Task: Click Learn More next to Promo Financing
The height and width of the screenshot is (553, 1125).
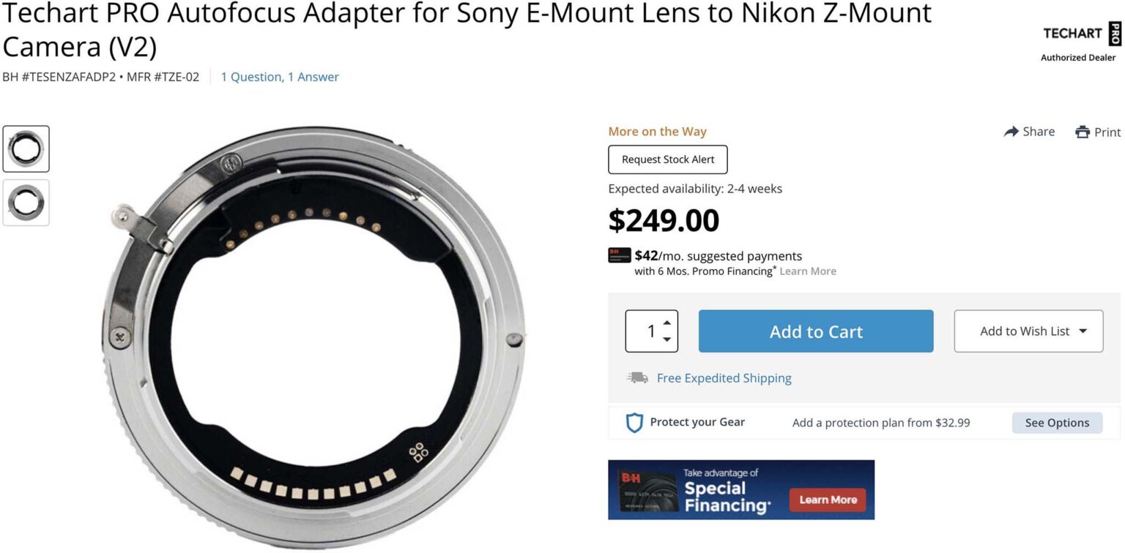Action: (808, 271)
